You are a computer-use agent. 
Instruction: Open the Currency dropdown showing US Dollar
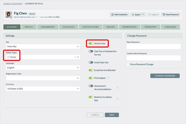click(x=43, y=89)
